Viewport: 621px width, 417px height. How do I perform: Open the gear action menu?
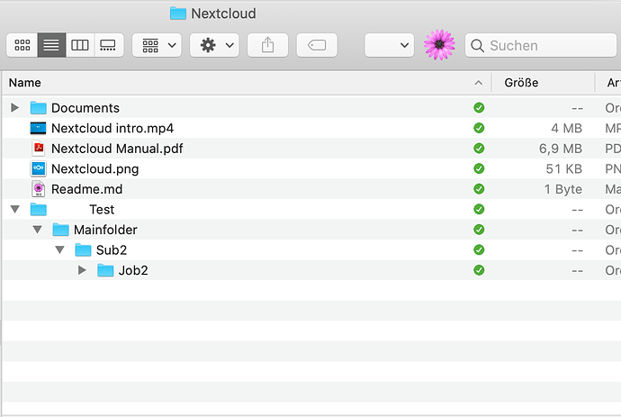coord(214,45)
